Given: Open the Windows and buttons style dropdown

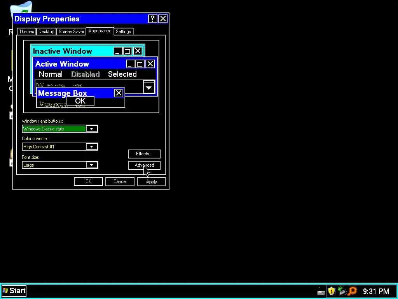Looking at the screenshot, I should (92, 129).
